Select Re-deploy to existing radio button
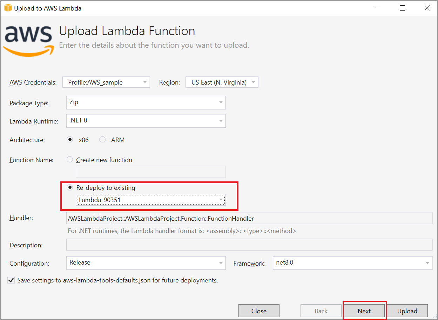 (70, 188)
